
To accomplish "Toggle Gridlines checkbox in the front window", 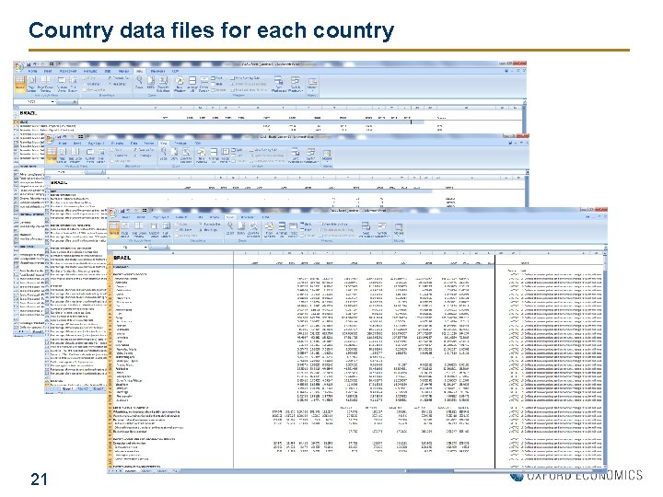I will point(183,230).
